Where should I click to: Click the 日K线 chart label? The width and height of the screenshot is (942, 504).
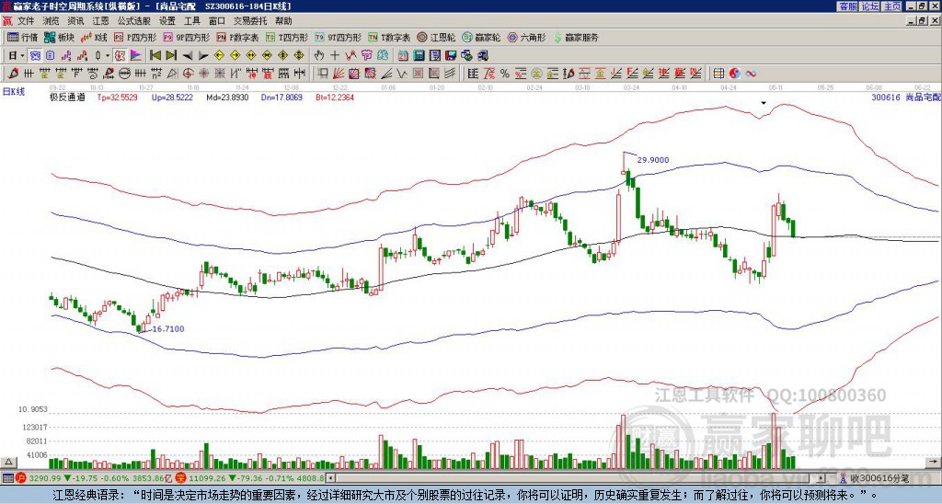pyautogui.click(x=14, y=91)
